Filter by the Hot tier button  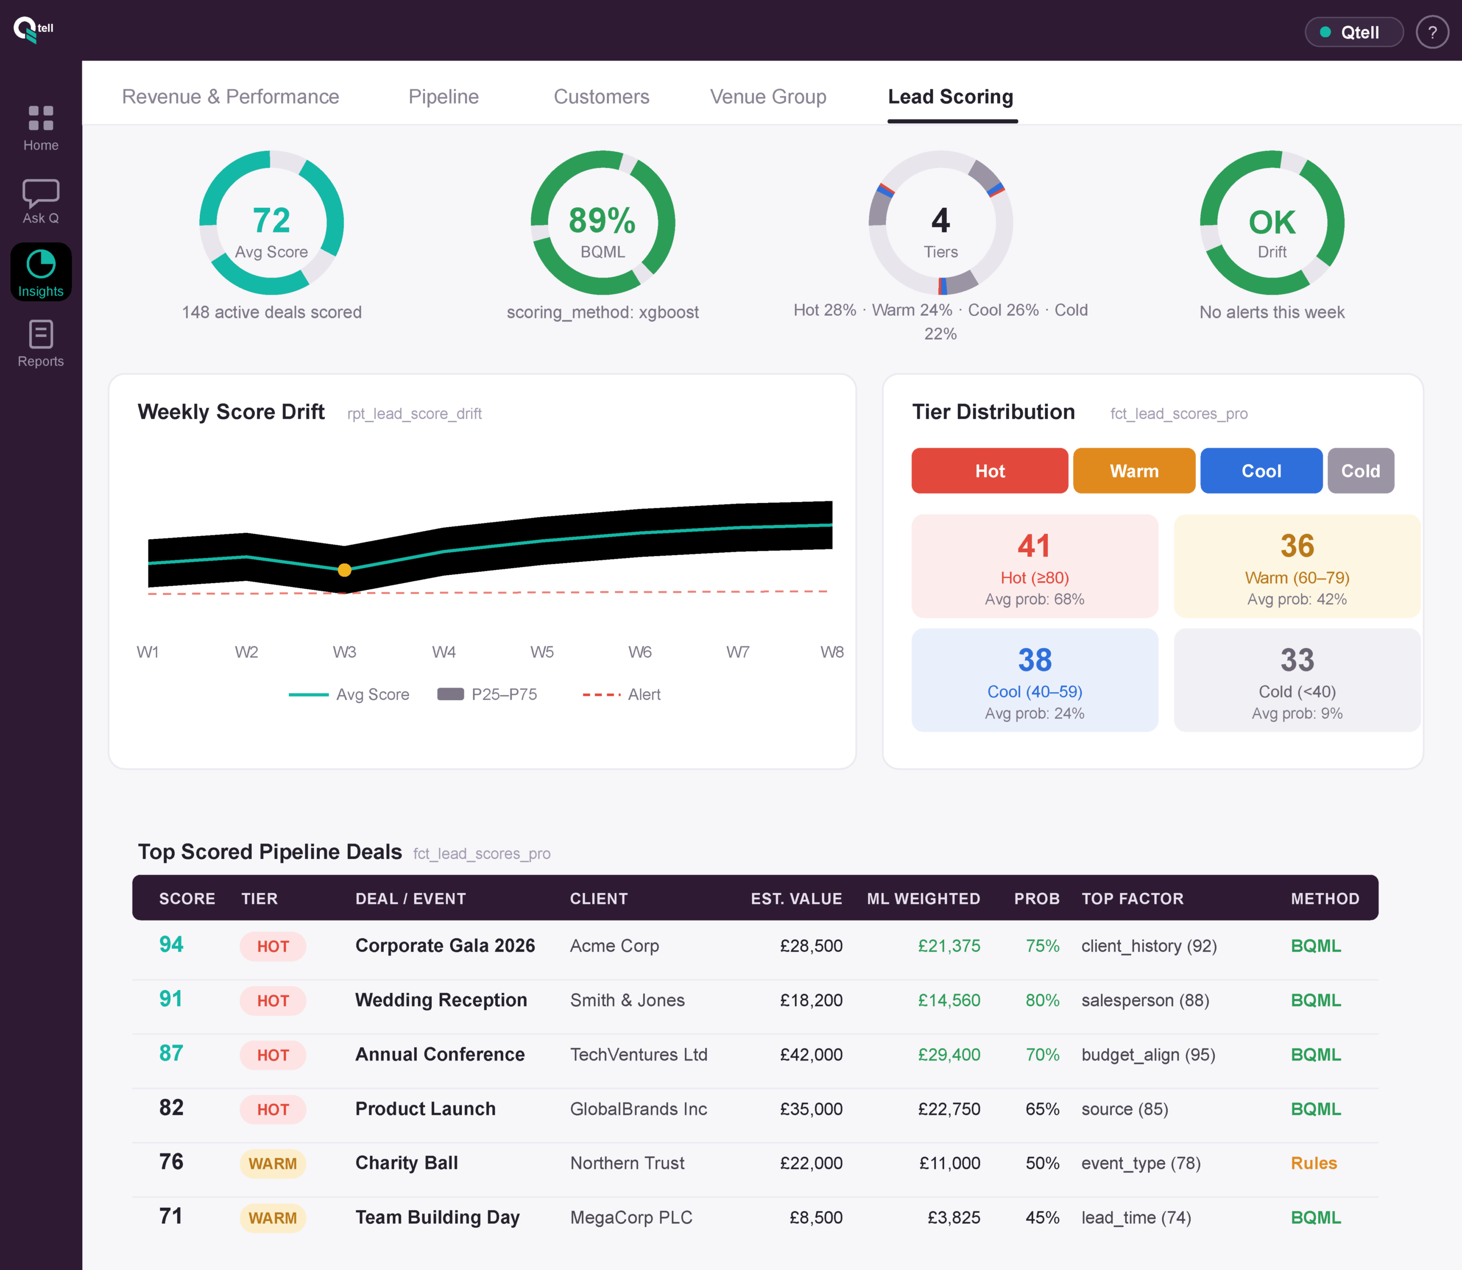click(x=989, y=471)
